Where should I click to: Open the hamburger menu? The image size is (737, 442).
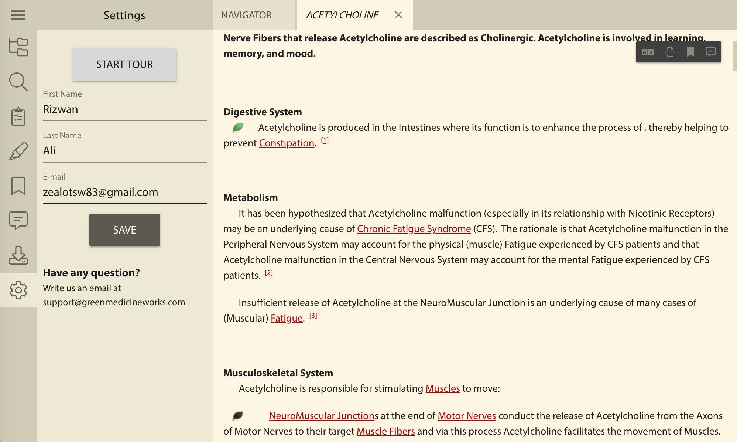pyautogui.click(x=18, y=15)
